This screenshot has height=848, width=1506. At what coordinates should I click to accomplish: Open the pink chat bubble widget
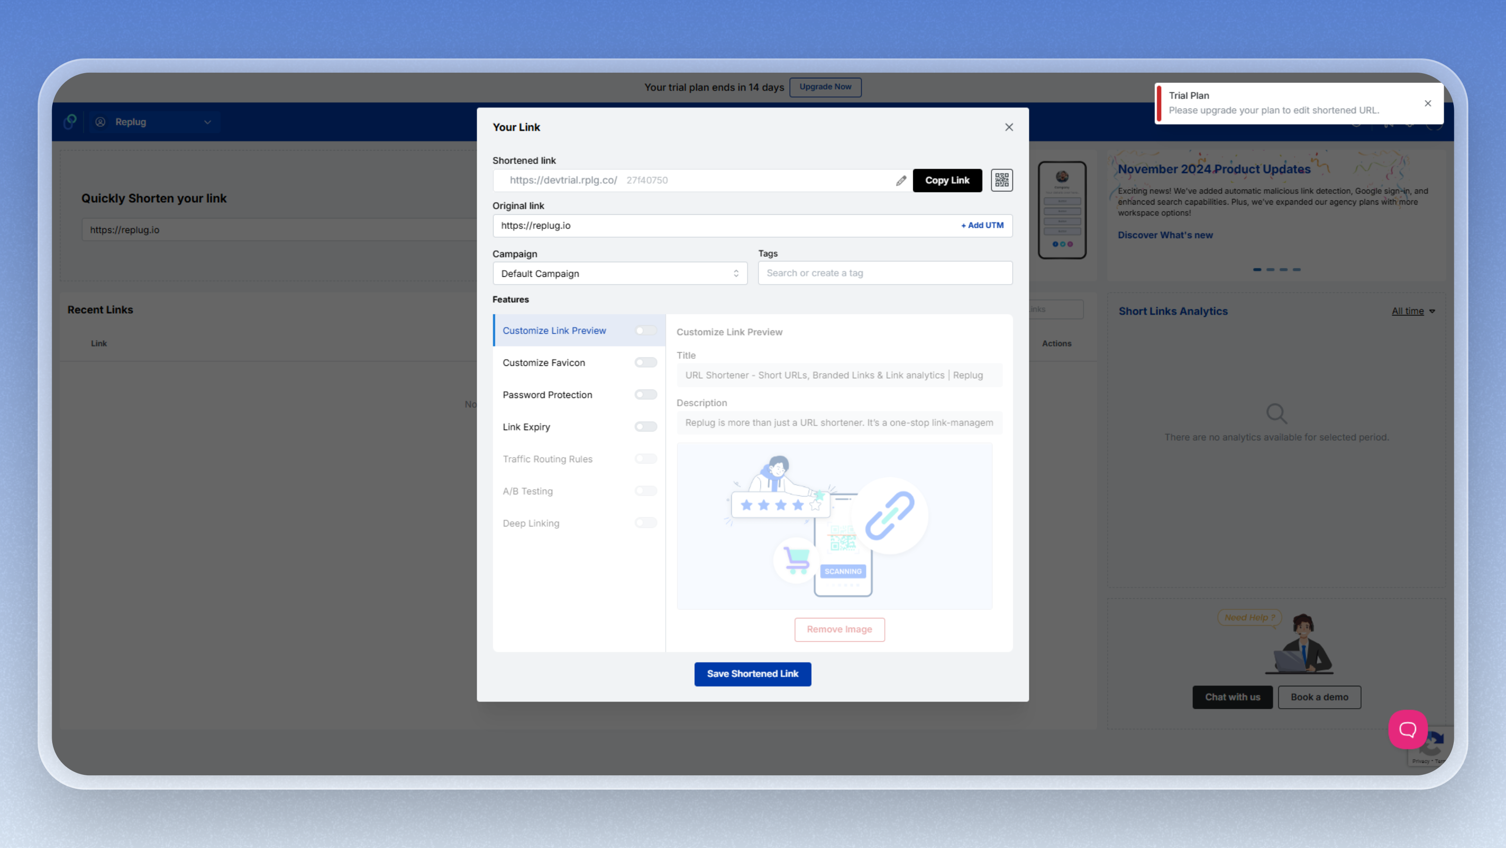point(1408,729)
